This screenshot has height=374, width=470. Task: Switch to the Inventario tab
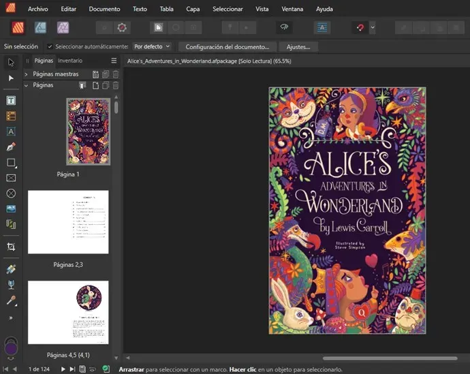point(70,61)
